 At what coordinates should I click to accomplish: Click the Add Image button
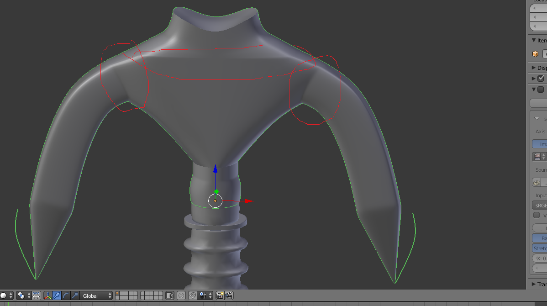pyautogui.click(x=538, y=103)
